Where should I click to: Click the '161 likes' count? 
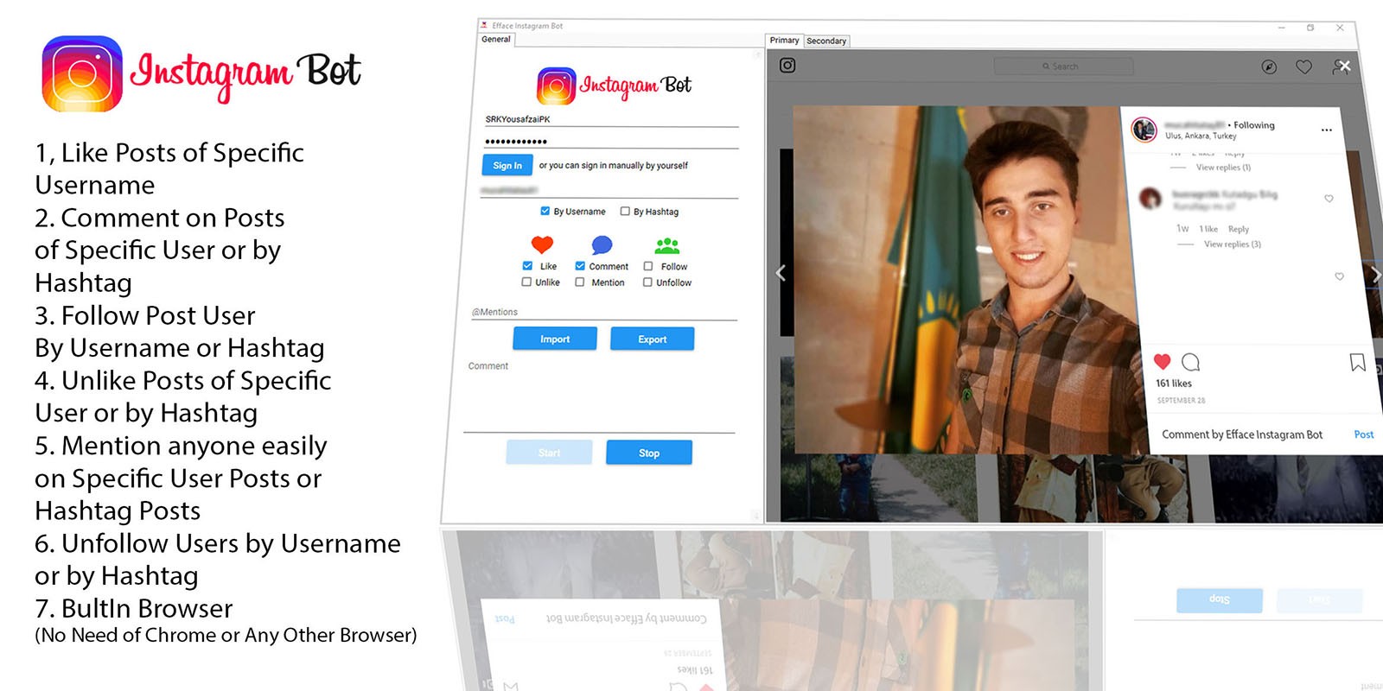(1174, 384)
